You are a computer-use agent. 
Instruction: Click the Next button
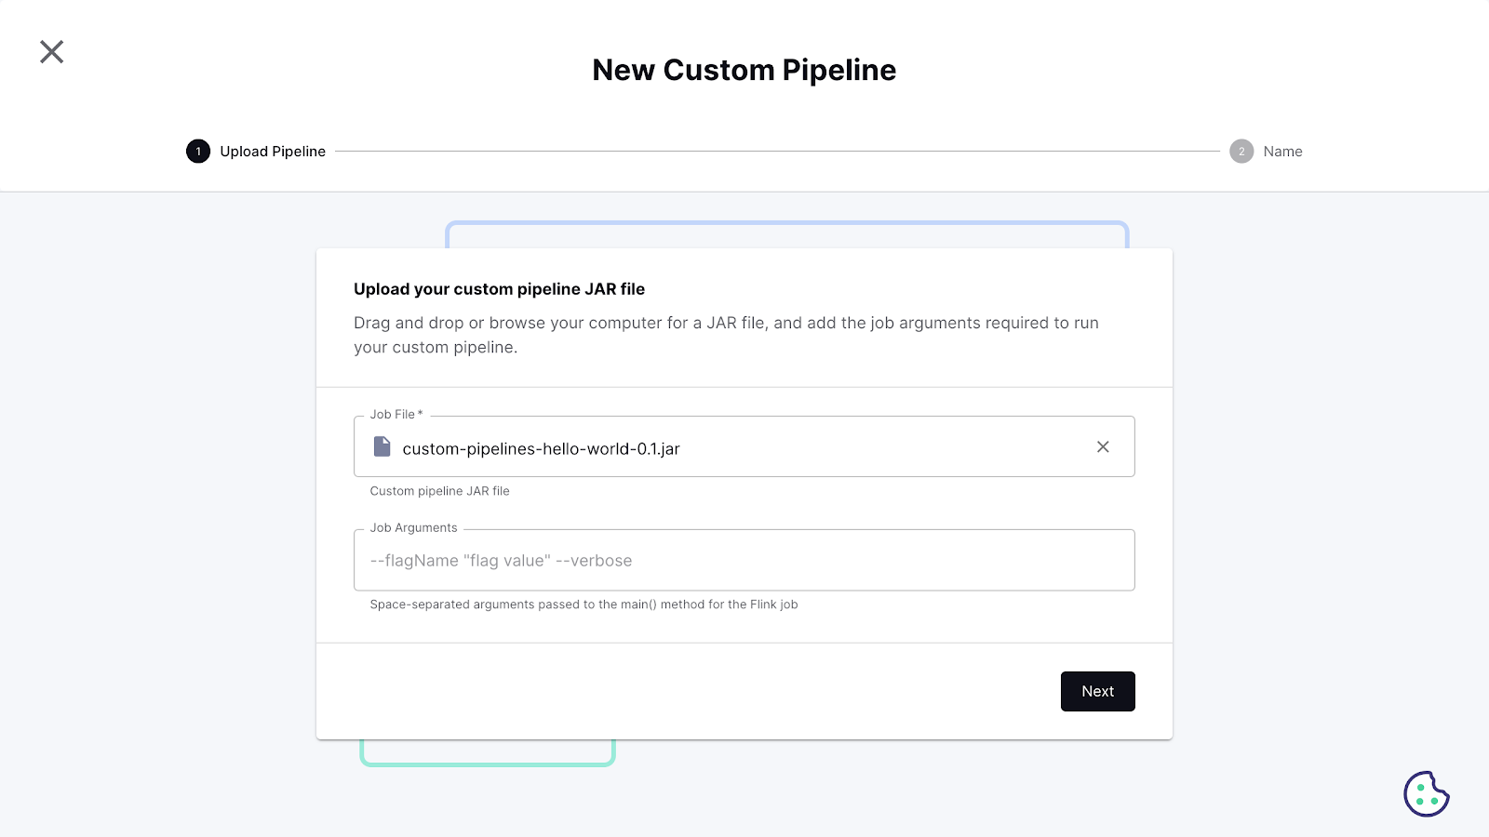[1097, 691]
